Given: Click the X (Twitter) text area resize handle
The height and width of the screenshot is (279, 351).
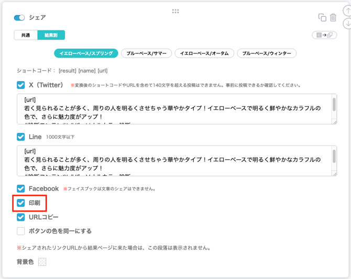Looking at the screenshot, I should tap(335, 122).
